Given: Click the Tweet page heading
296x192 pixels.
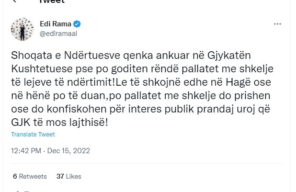Looking at the screenshot, I should click(x=52, y=1).
